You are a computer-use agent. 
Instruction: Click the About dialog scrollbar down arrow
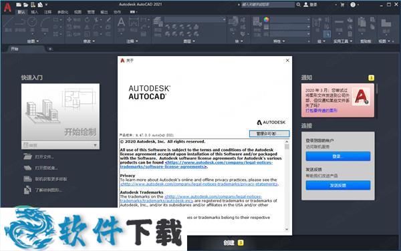click(x=287, y=229)
